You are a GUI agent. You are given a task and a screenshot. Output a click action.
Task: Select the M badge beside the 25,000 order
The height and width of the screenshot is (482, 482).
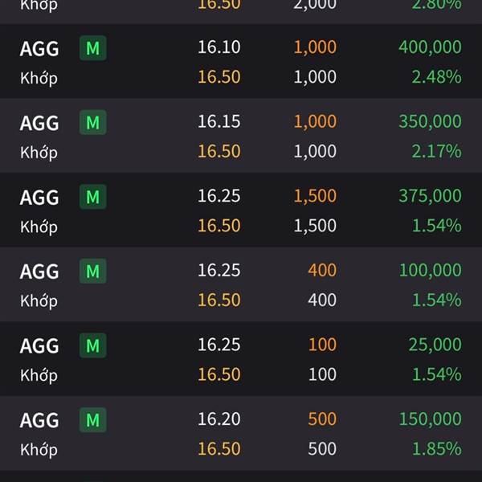[x=92, y=345]
